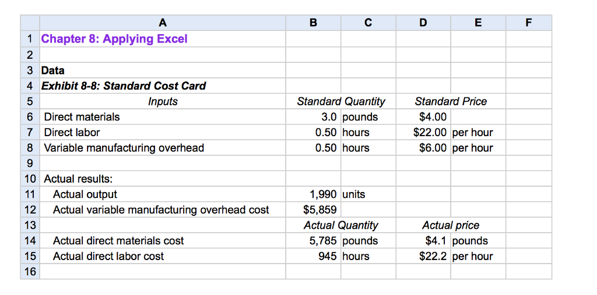Click the $4.1 actual price cell
Image resolution: width=597 pixels, height=295 pixels.
[x=423, y=241]
